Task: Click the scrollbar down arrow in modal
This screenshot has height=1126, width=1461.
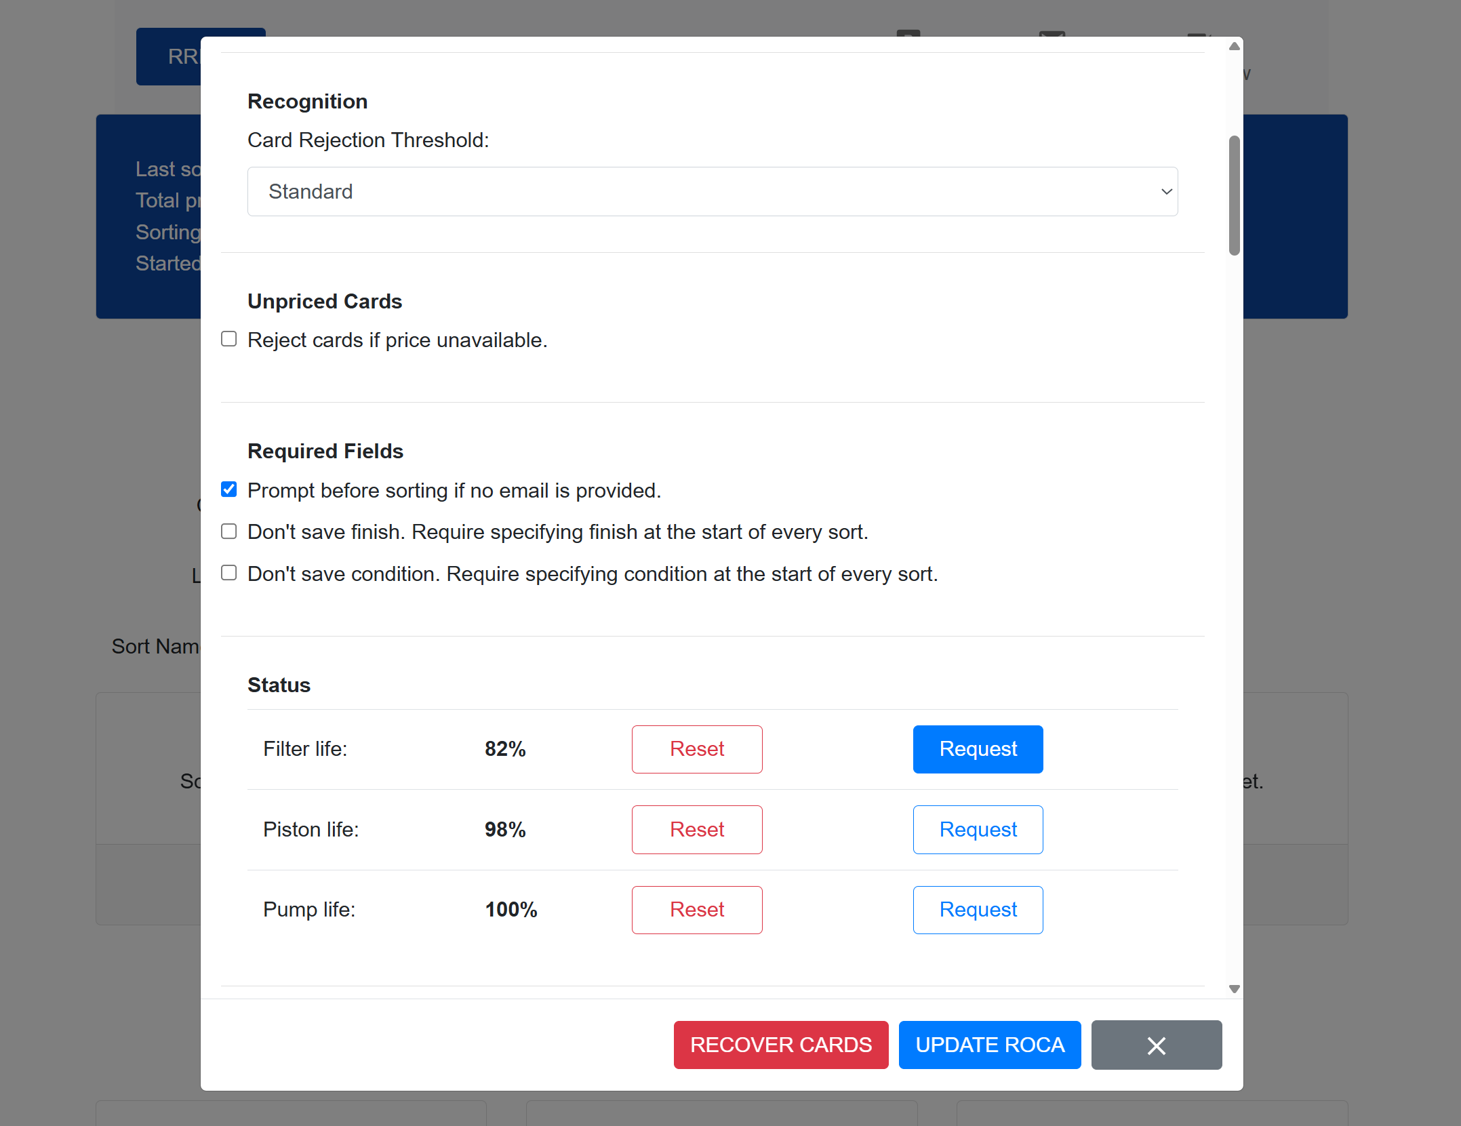Action: coord(1234,989)
